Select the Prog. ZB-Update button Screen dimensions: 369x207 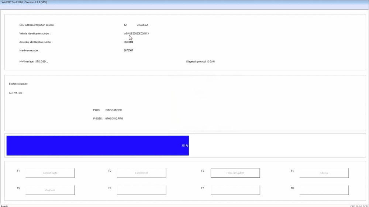235,173
